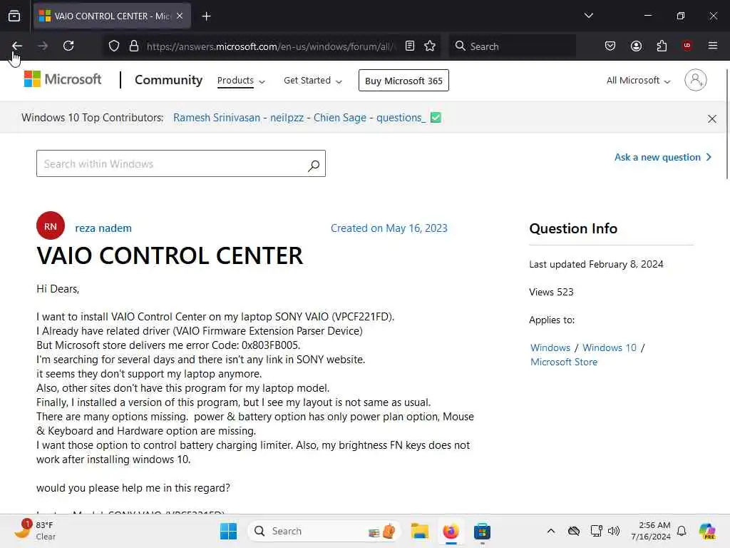The width and height of the screenshot is (730, 548).
Task: Open a new tab with plus icon
Action: tap(206, 16)
